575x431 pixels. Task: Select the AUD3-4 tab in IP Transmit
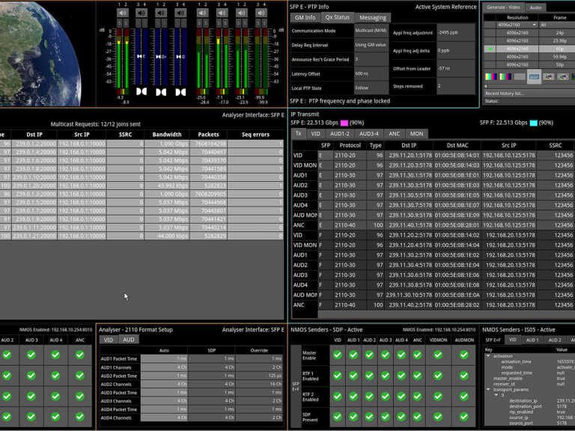coord(368,134)
